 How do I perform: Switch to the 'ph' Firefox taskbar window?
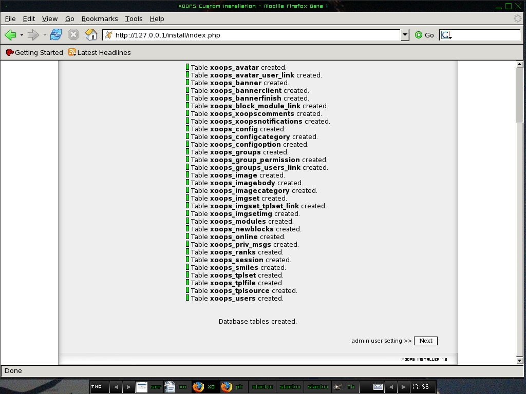233,387
